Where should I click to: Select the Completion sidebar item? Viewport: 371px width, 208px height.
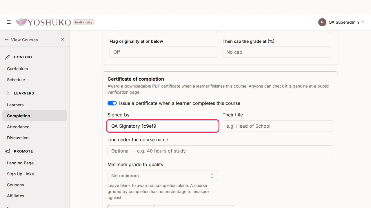34,116
